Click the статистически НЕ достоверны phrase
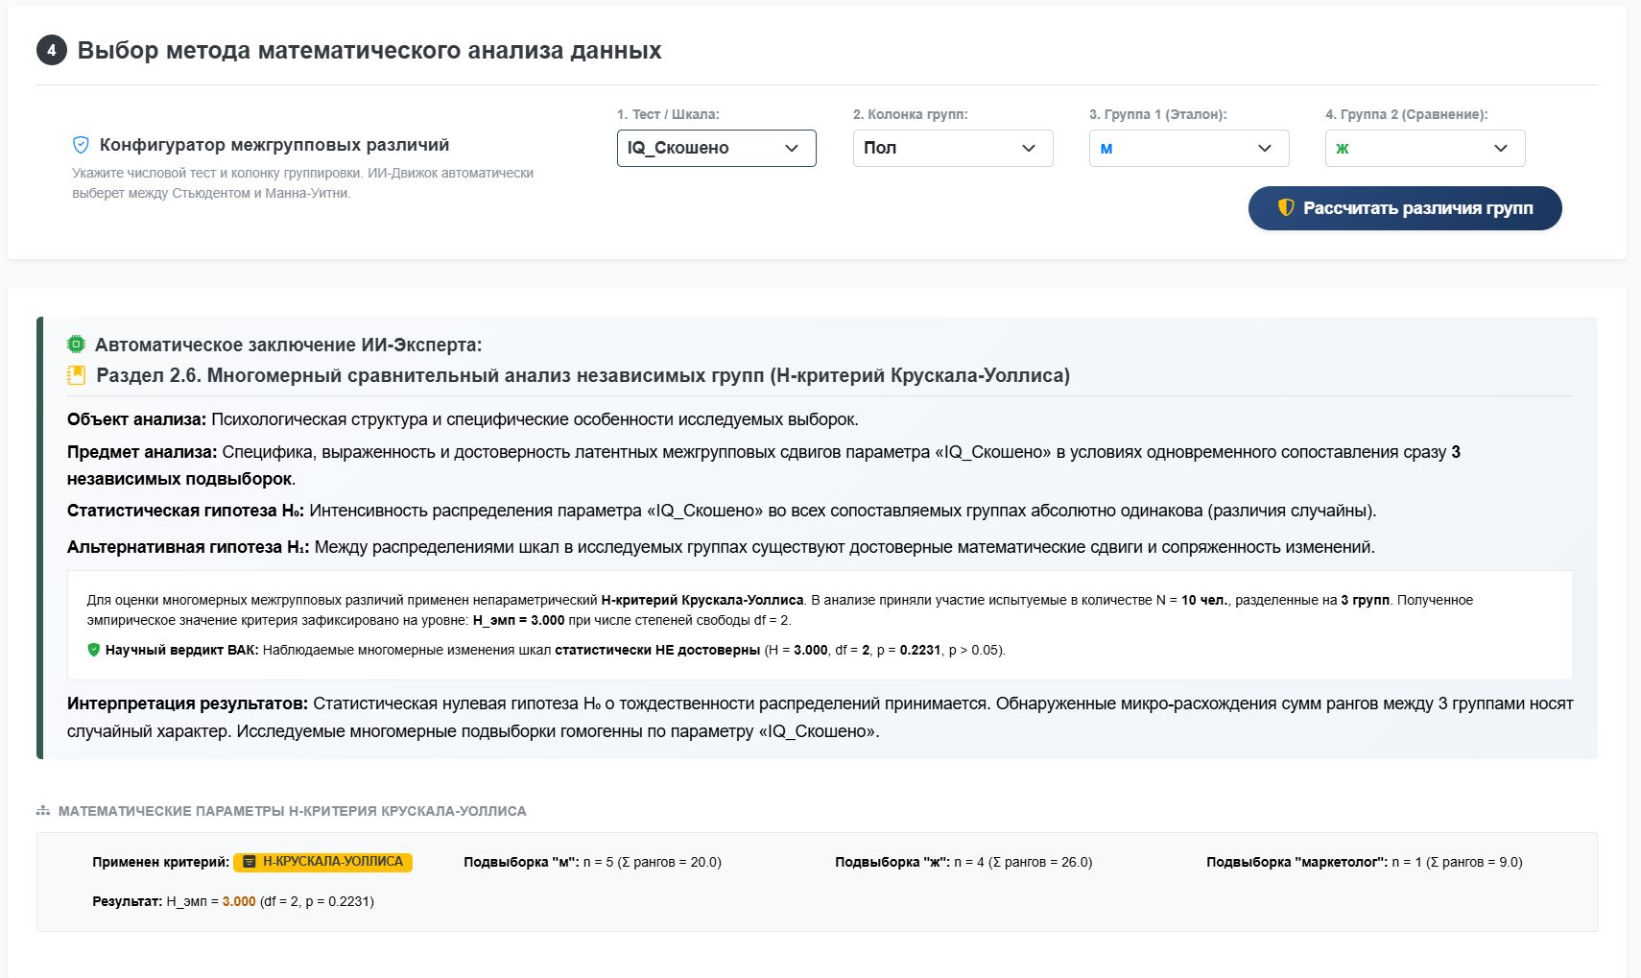The height and width of the screenshot is (978, 1641). tap(657, 650)
